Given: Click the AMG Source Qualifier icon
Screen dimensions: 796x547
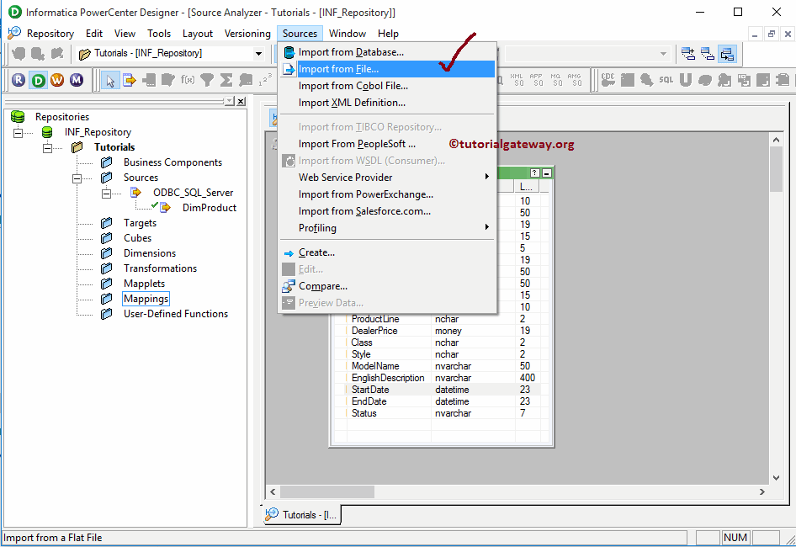Looking at the screenshot, I should tap(576, 80).
